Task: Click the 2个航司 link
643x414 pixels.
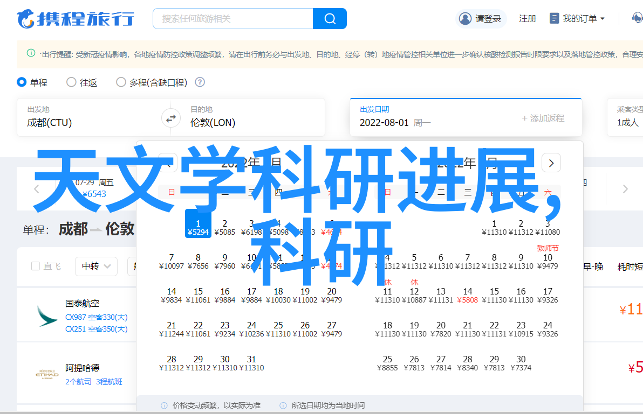Action: pos(78,382)
